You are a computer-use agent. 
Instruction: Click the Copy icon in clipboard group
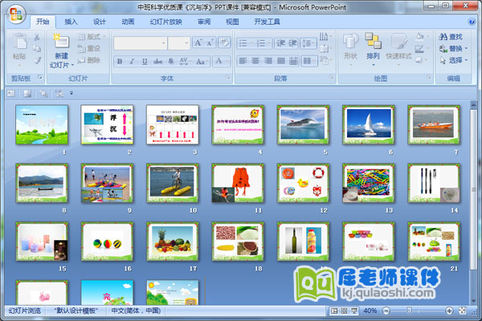(37, 48)
